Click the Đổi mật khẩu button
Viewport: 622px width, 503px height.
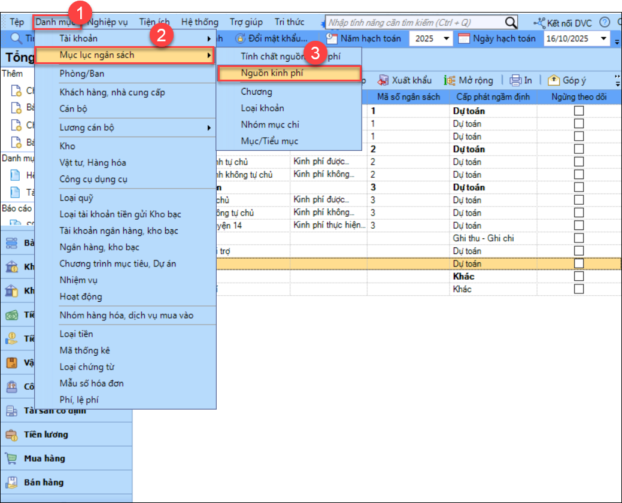pyautogui.click(x=271, y=38)
